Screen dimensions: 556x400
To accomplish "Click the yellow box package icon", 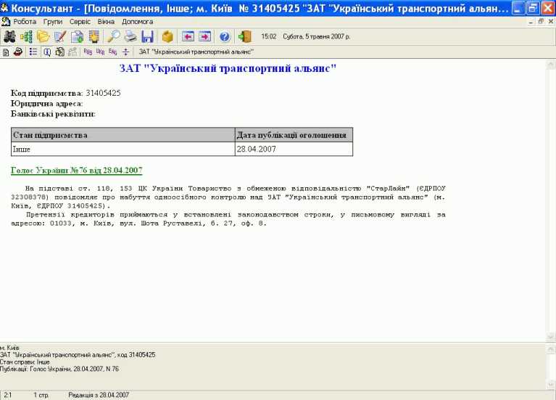I will [x=167, y=36].
